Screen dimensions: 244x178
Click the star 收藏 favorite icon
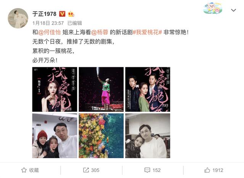tap(24, 170)
